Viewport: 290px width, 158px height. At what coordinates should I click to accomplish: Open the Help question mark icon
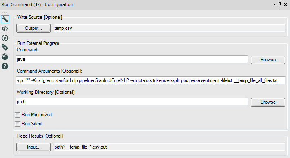point(5,66)
